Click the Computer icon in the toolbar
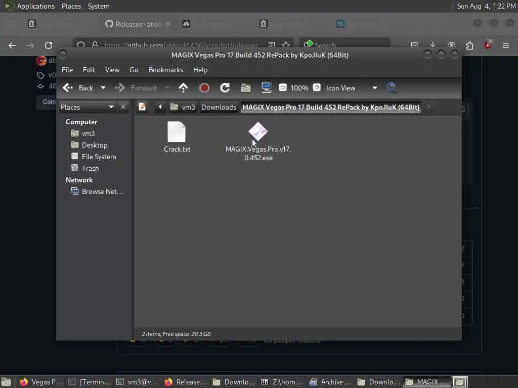This screenshot has width=518, height=388. (x=266, y=88)
